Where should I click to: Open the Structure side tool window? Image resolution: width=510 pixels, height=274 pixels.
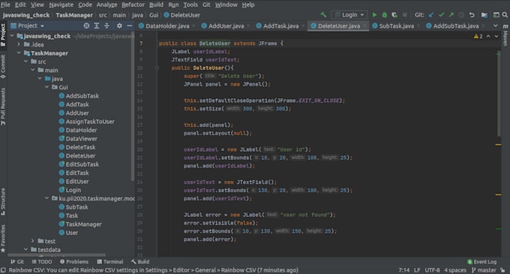[3, 201]
